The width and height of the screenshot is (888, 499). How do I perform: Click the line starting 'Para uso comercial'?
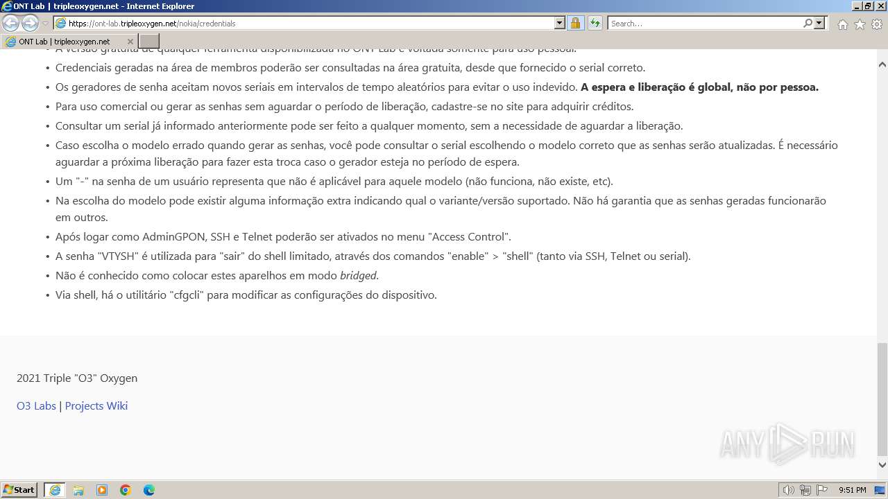pyautogui.click(x=344, y=107)
